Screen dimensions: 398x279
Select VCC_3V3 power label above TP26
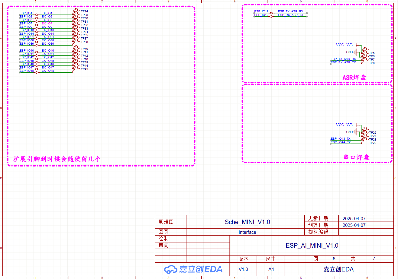tap(344, 125)
